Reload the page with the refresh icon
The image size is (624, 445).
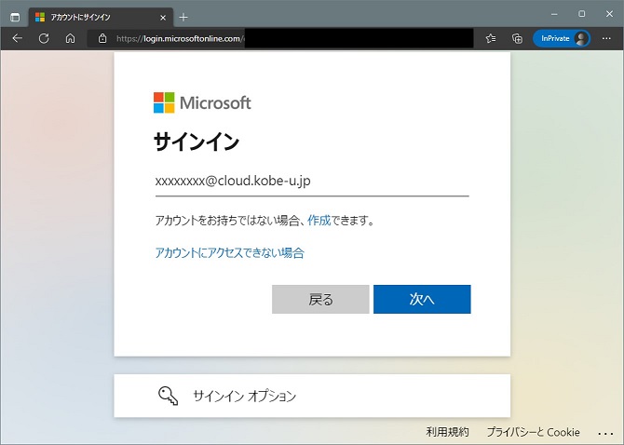[x=44, y=38]
